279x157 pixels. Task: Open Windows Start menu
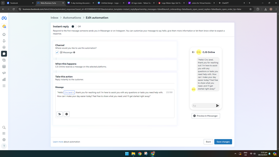click(127, 154)
